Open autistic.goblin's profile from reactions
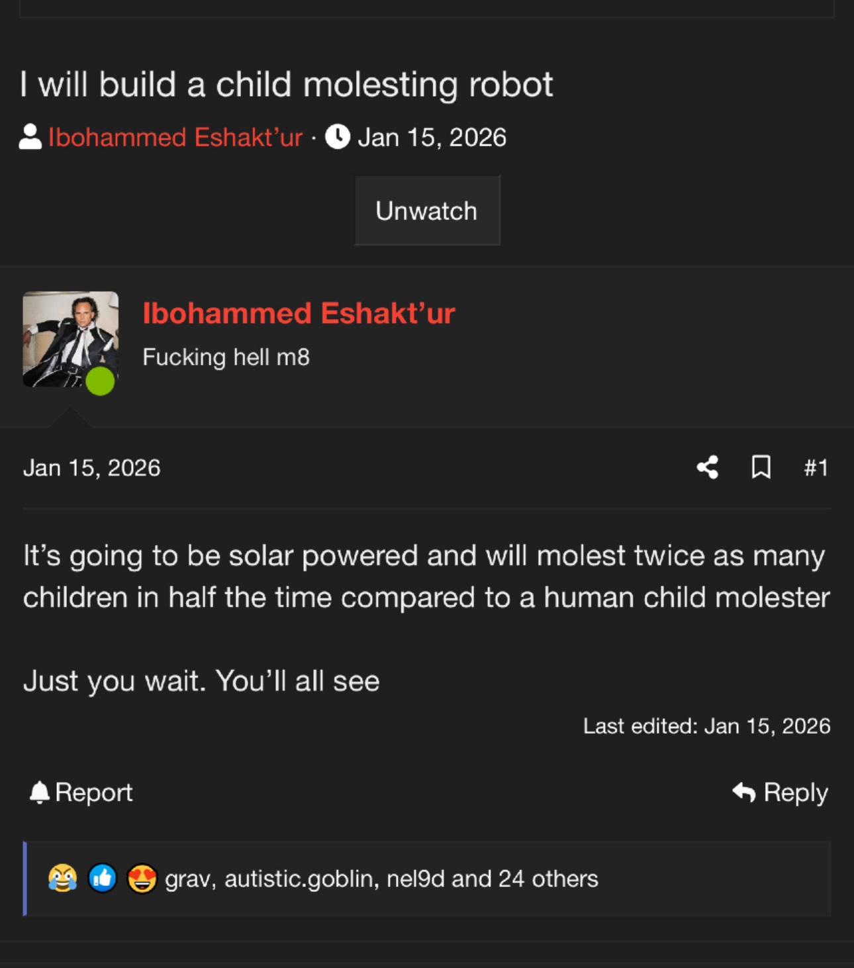Image resolution: width=854 pixels, height=968 pixels. [301, 879]
